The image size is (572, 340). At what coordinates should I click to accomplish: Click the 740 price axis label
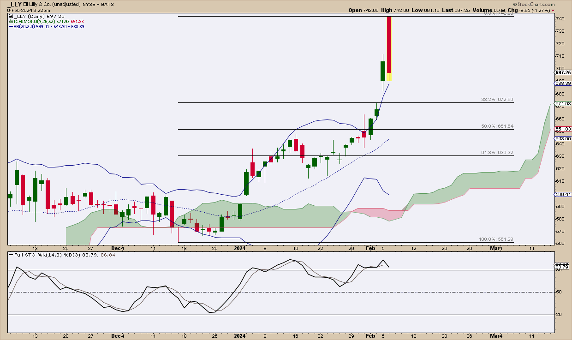click(x=560, y=18)
